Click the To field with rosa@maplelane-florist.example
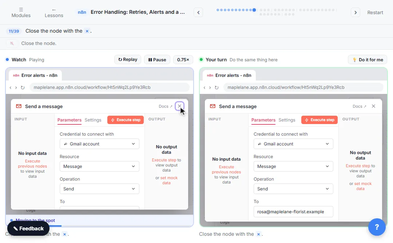The height and width of the screenshot is (243, 393). [293, 211]
